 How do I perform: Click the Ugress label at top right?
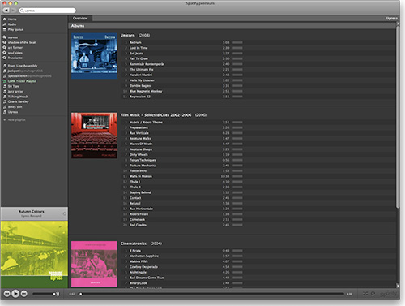tap(391, 19)
